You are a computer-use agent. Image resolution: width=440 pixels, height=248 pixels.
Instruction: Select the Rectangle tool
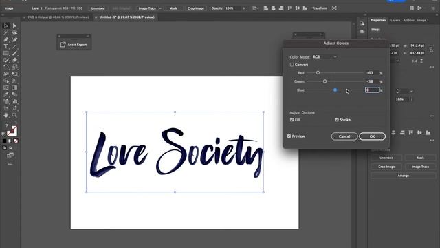point(6,53)
